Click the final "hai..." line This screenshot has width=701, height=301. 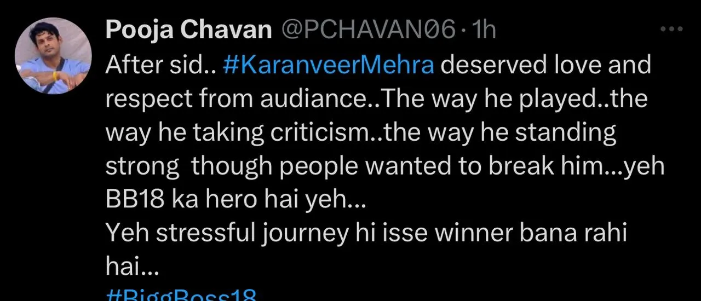pos(131,268)
